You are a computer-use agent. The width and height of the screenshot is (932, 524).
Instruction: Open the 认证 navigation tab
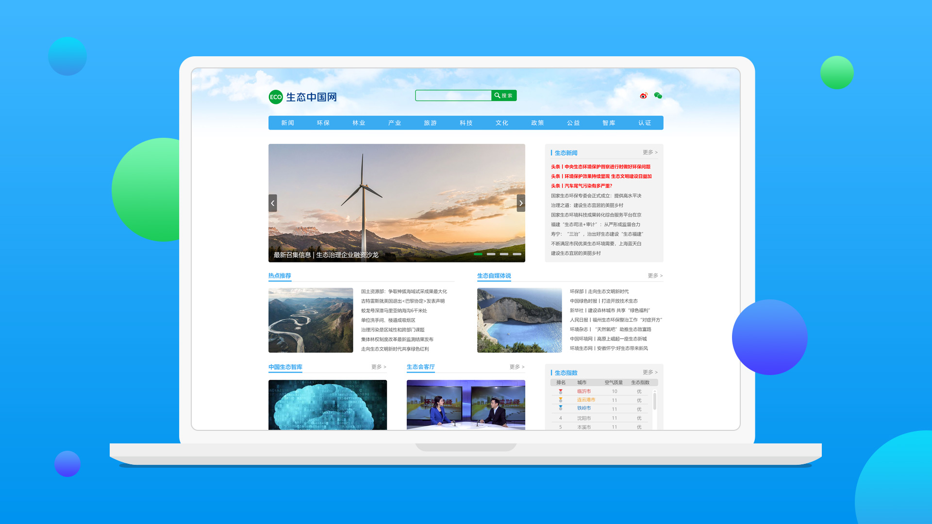[645, 123]
